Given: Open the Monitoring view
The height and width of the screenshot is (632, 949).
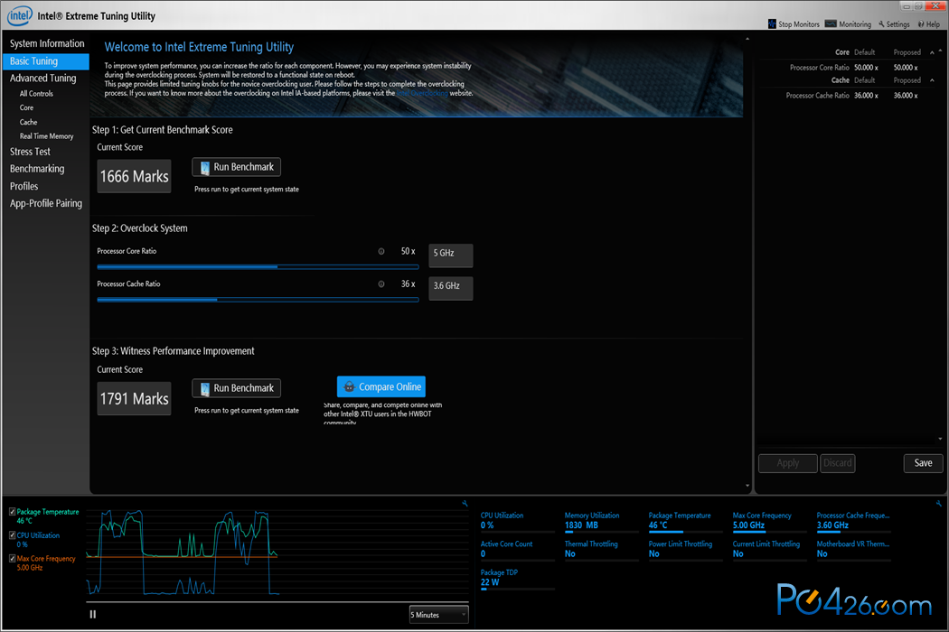Looking at the screenshot, I should pyautogui.click(x=848, y=24).
